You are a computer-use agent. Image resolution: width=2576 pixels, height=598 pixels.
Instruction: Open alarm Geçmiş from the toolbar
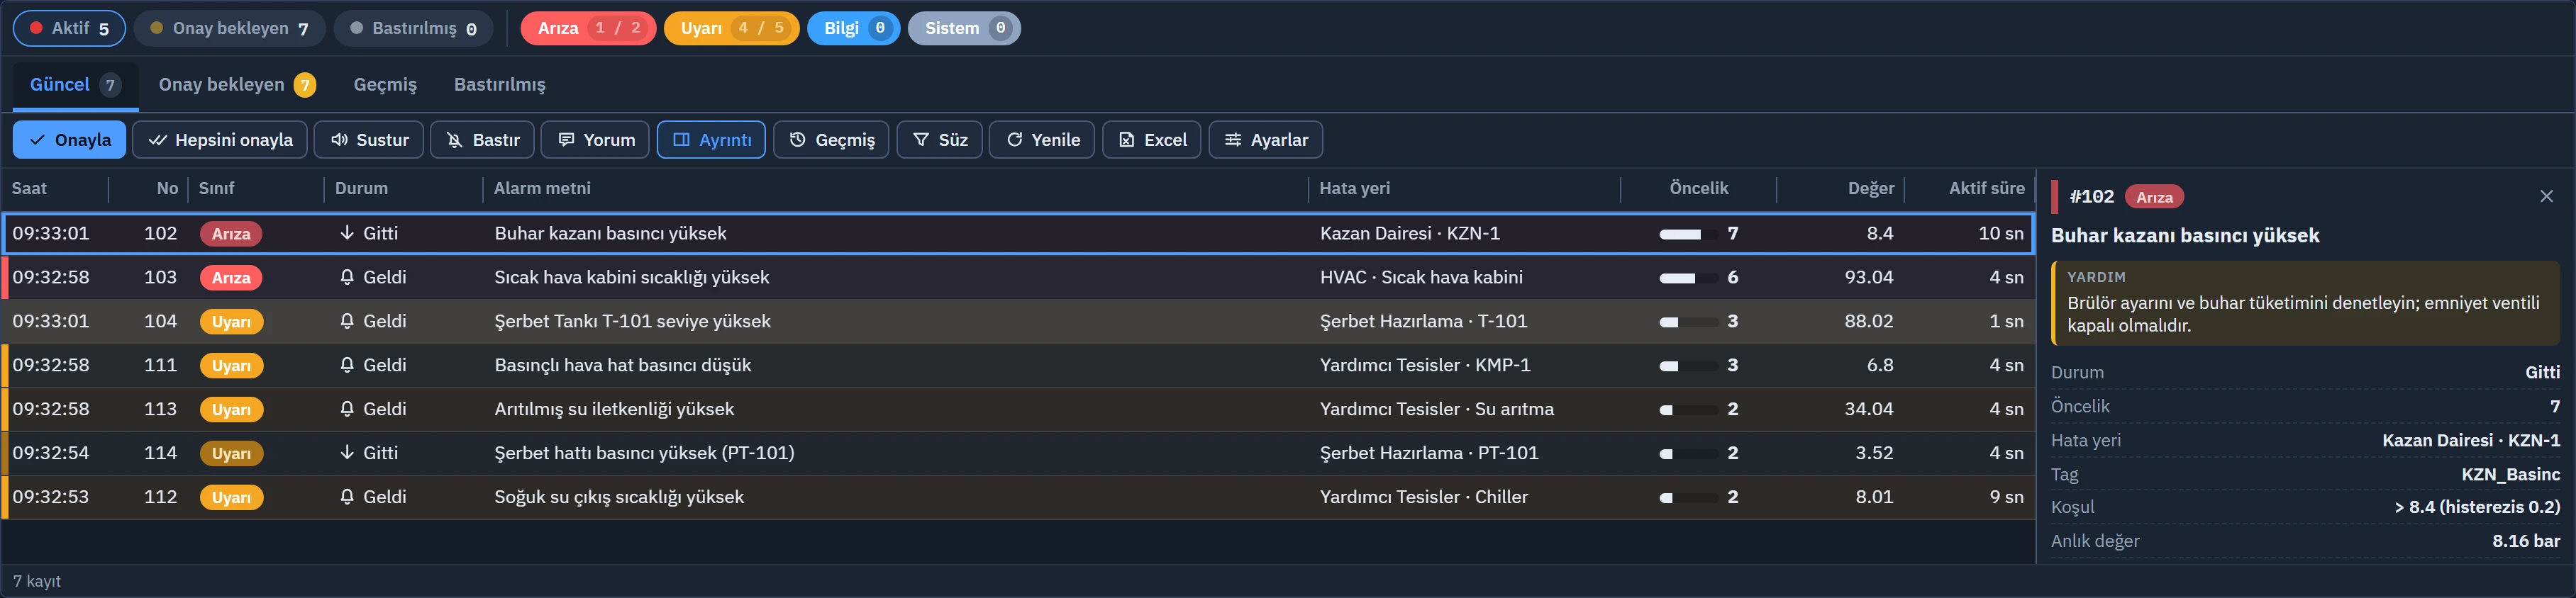pyautogui.click(x=831, y=140)
